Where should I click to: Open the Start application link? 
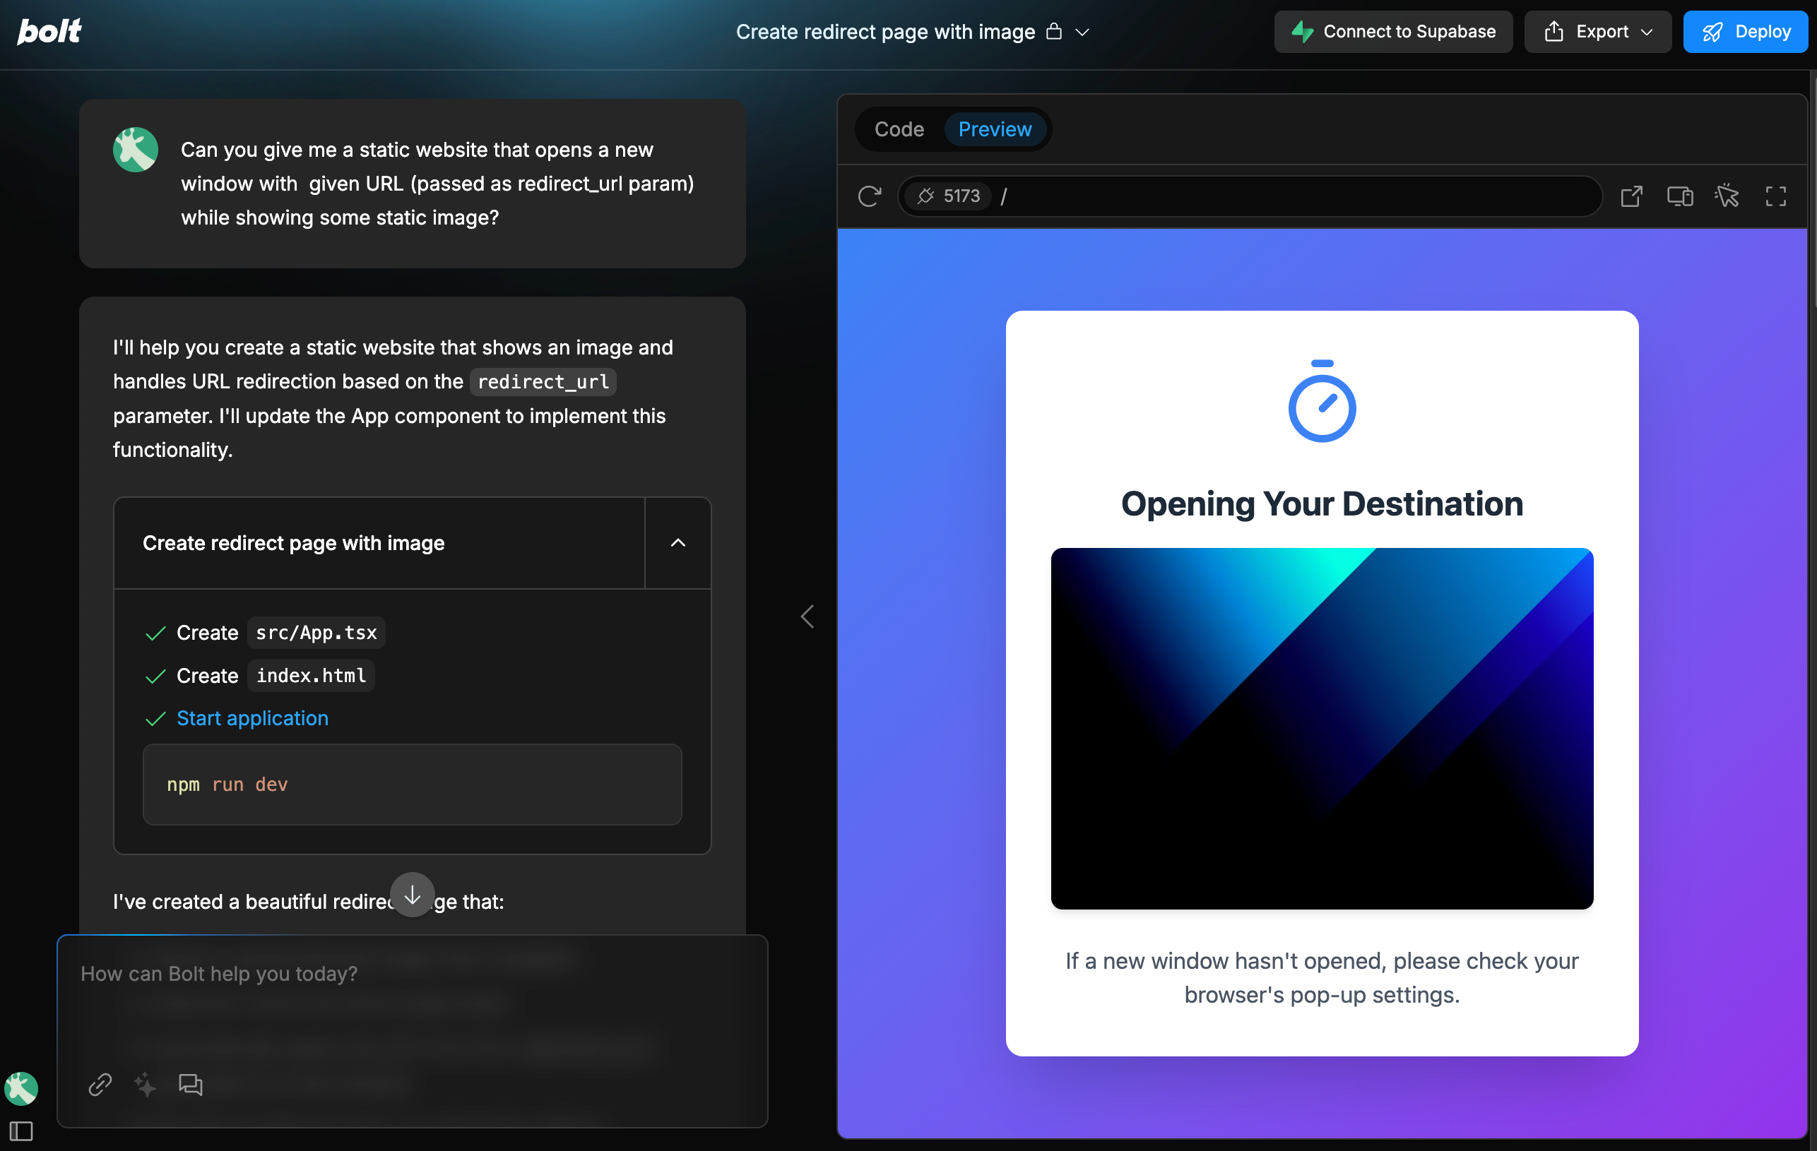coord(252,717)
